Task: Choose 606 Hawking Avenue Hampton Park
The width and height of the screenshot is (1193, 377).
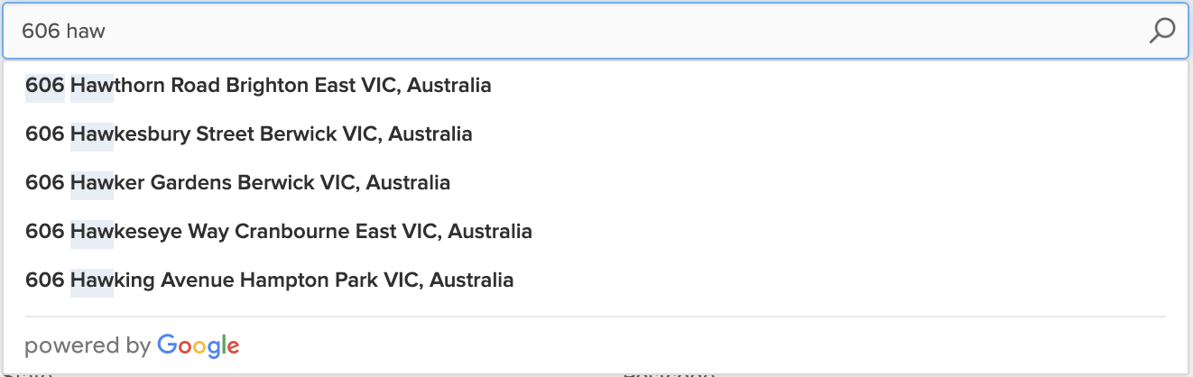Action: (596, 280)
